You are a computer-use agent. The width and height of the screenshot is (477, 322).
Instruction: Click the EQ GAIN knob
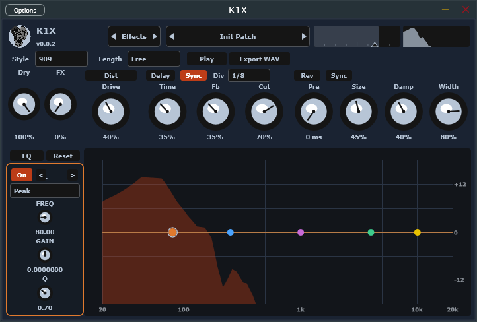click(x=45, y=255)
